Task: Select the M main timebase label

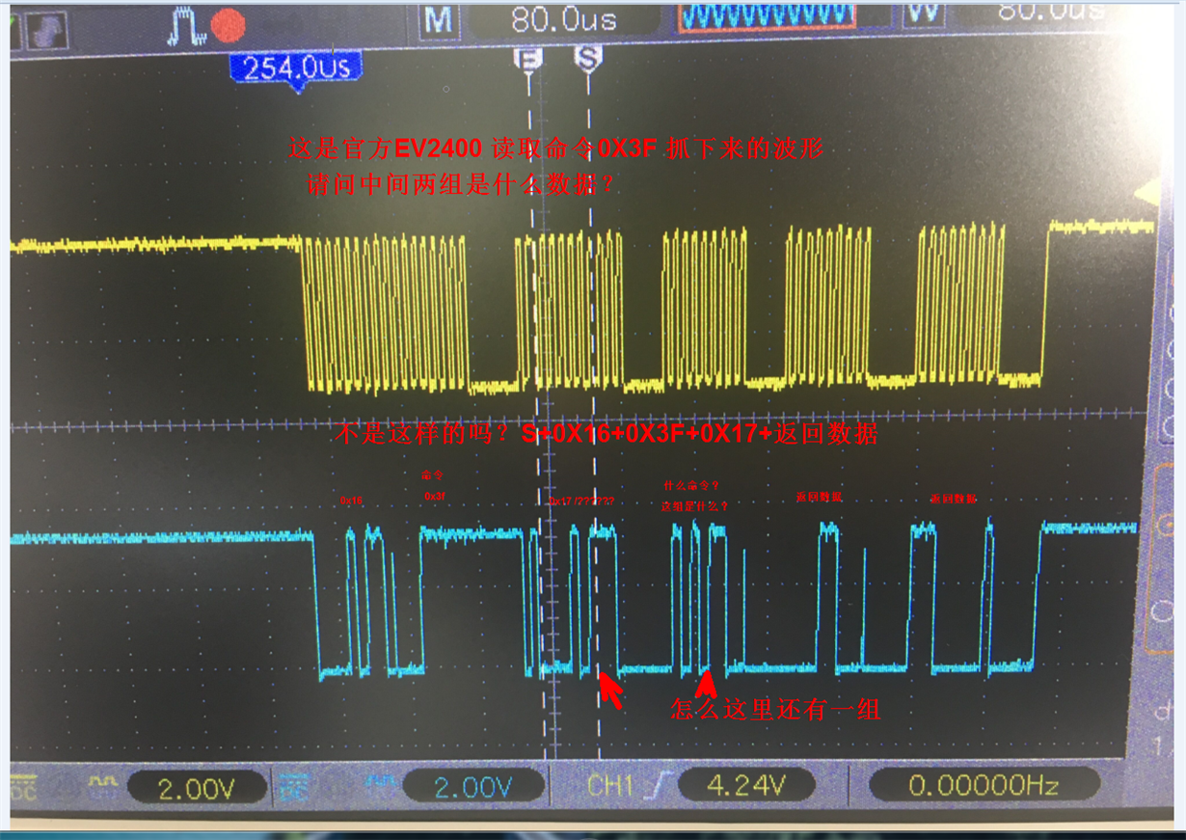Action: point(439,18)
